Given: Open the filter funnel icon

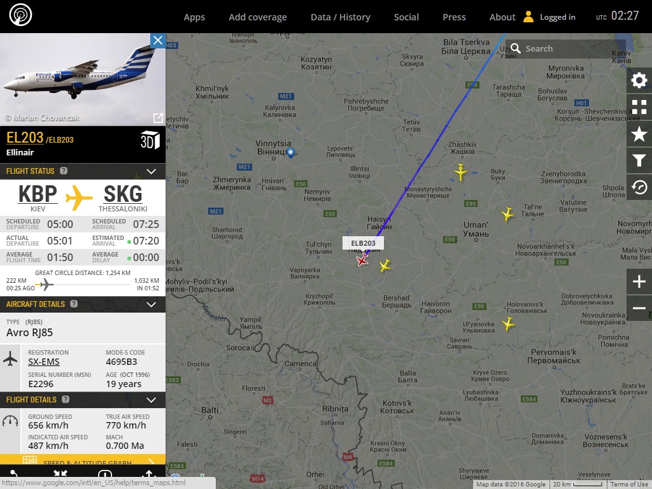Looking at the screenshot, I should coord(639,160).
